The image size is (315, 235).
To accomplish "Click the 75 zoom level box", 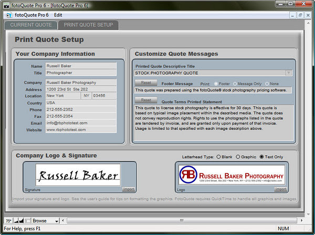I will coord(8,221).
